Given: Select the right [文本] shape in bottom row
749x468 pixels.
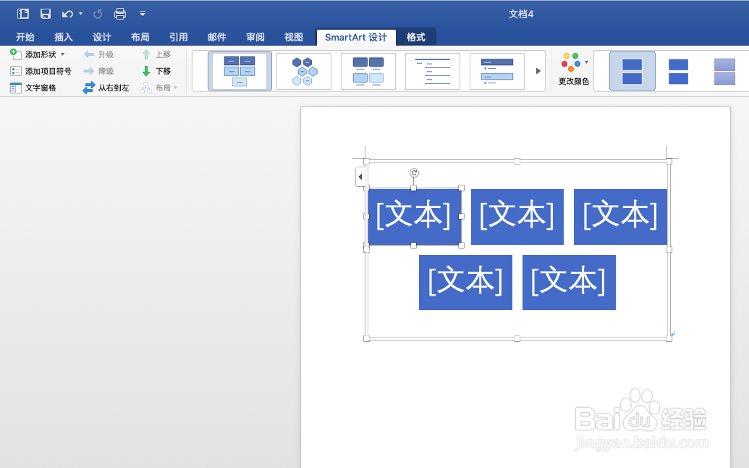Looking at the screenshot, I should (569, 283).
